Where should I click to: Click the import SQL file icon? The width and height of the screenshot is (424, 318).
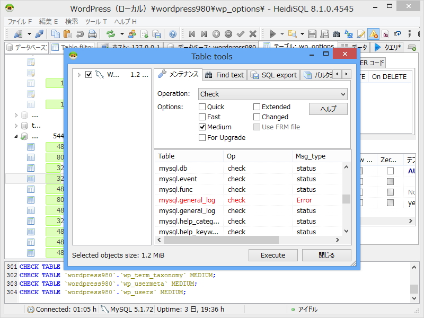pyautogui.click(x=144, y=34)
